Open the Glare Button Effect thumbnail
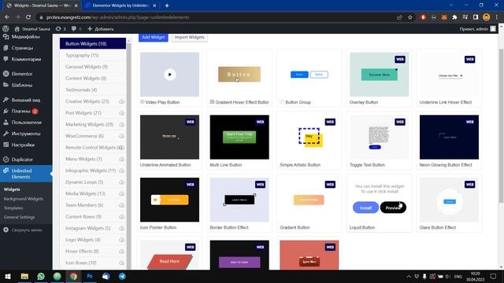 click(x=449, y=200)
